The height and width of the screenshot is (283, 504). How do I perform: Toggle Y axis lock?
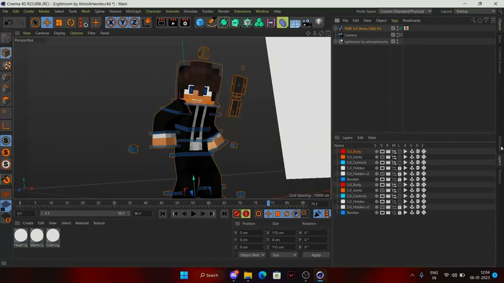pos(122,23)
